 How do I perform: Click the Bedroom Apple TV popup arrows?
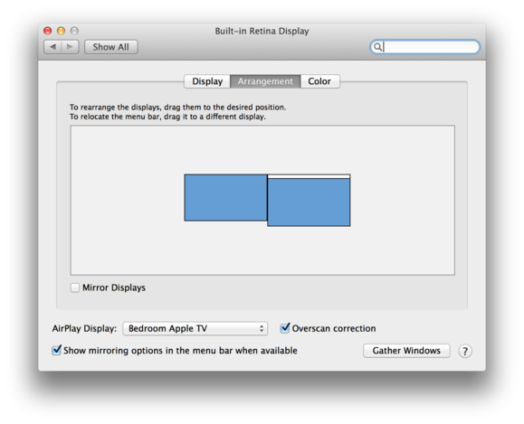click(262, 328)
